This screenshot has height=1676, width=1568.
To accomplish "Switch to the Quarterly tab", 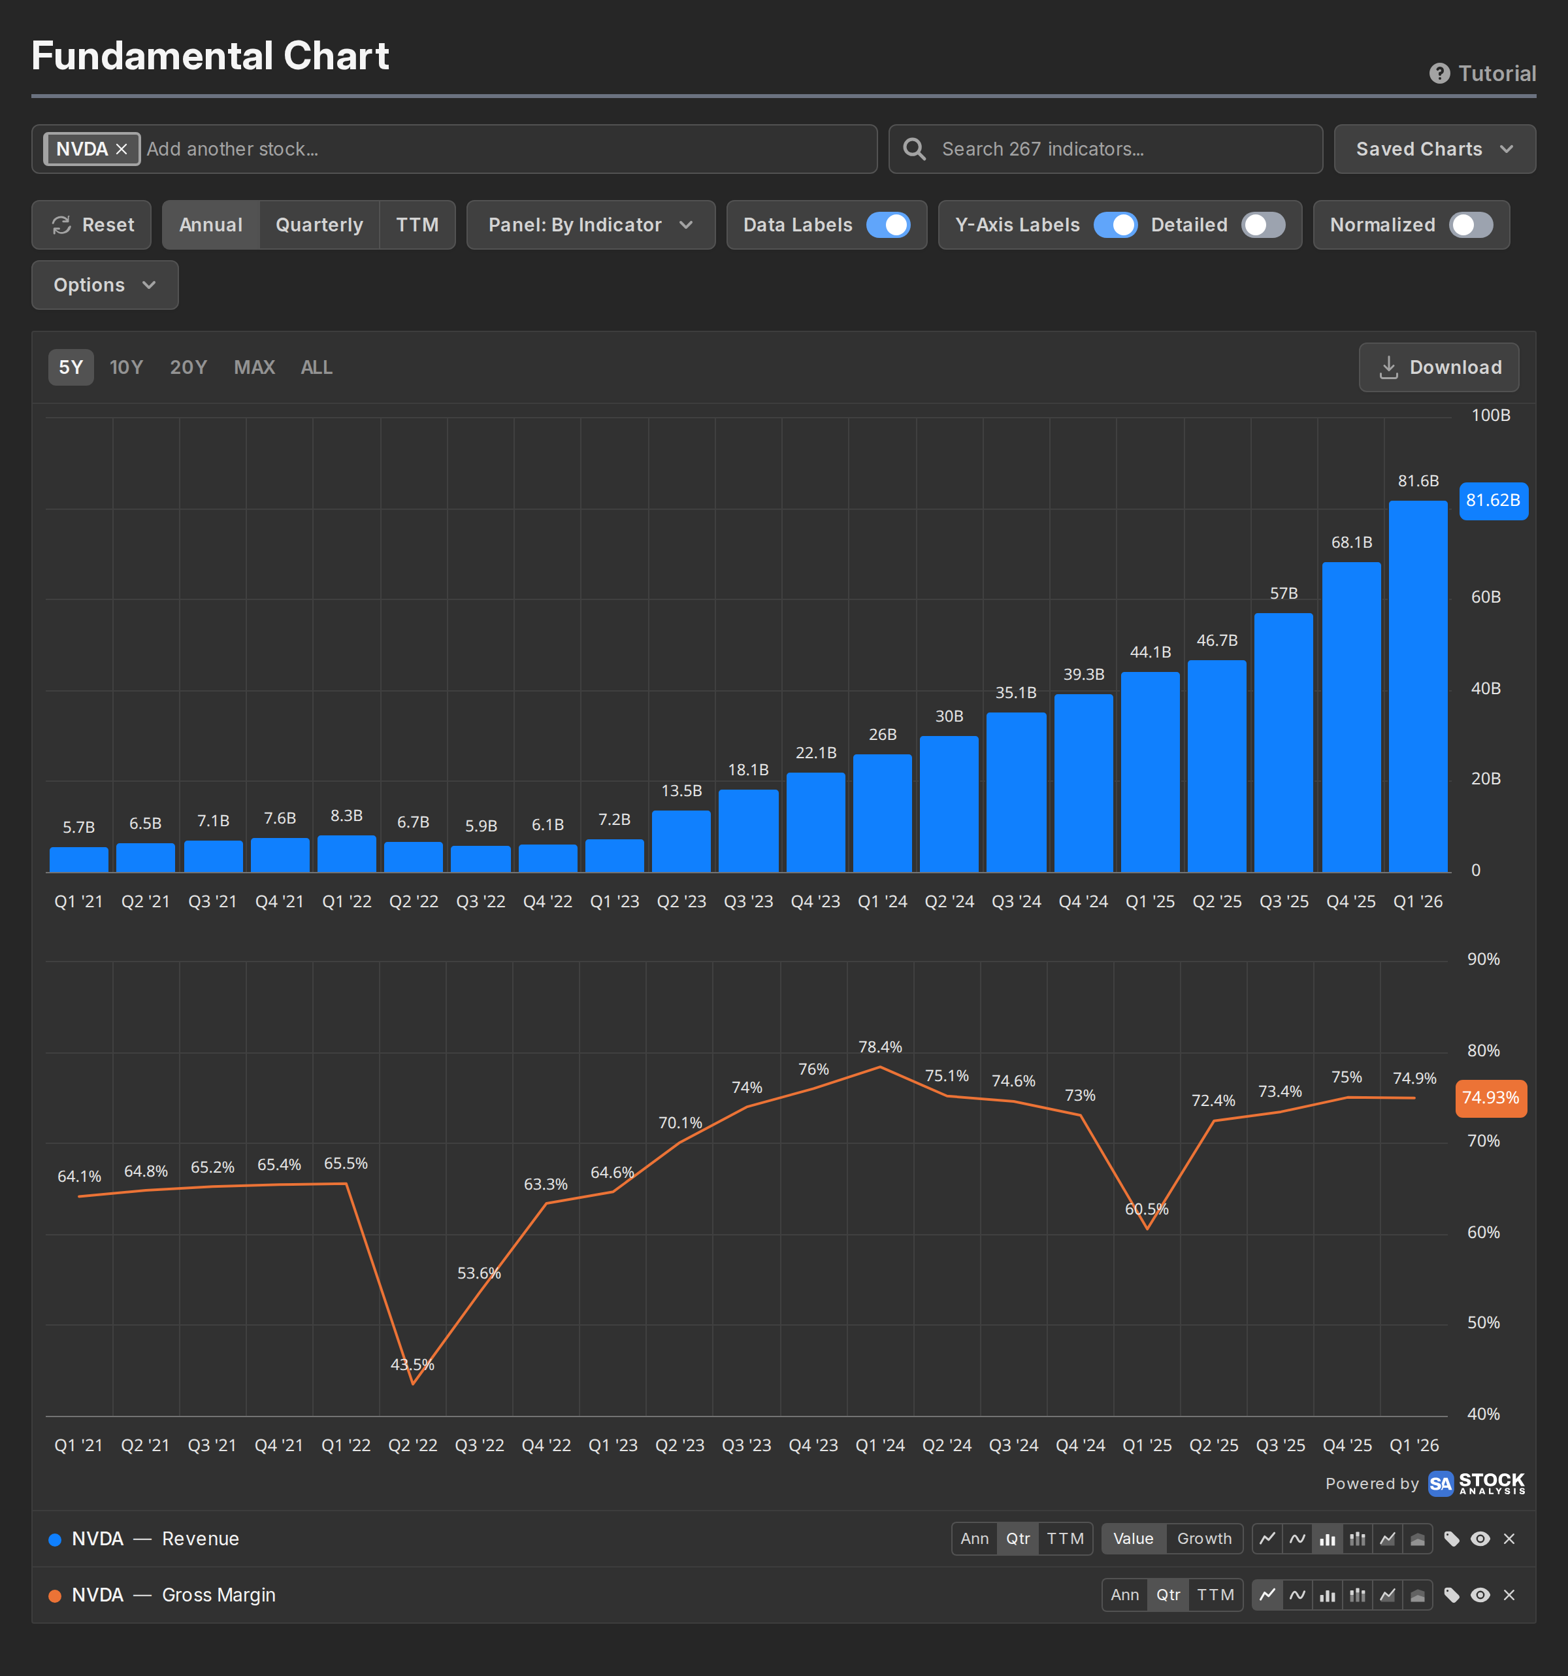I will [319, 225].
